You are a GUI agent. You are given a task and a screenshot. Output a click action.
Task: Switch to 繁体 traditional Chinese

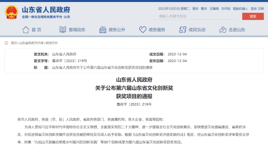click(x=204, y=9)
